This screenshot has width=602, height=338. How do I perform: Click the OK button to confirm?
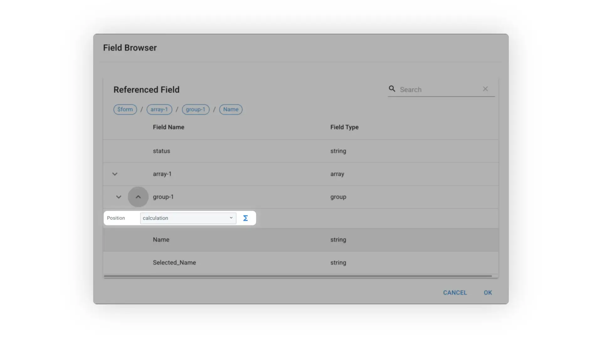(488, 293)
